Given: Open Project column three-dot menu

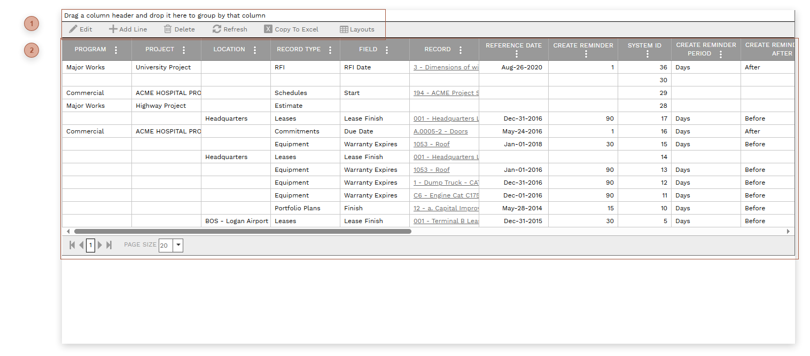Looking at the screenshot, I should click(184, 50).
